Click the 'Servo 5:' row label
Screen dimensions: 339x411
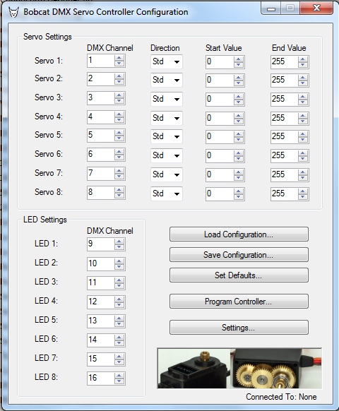[x=49, y=135]
